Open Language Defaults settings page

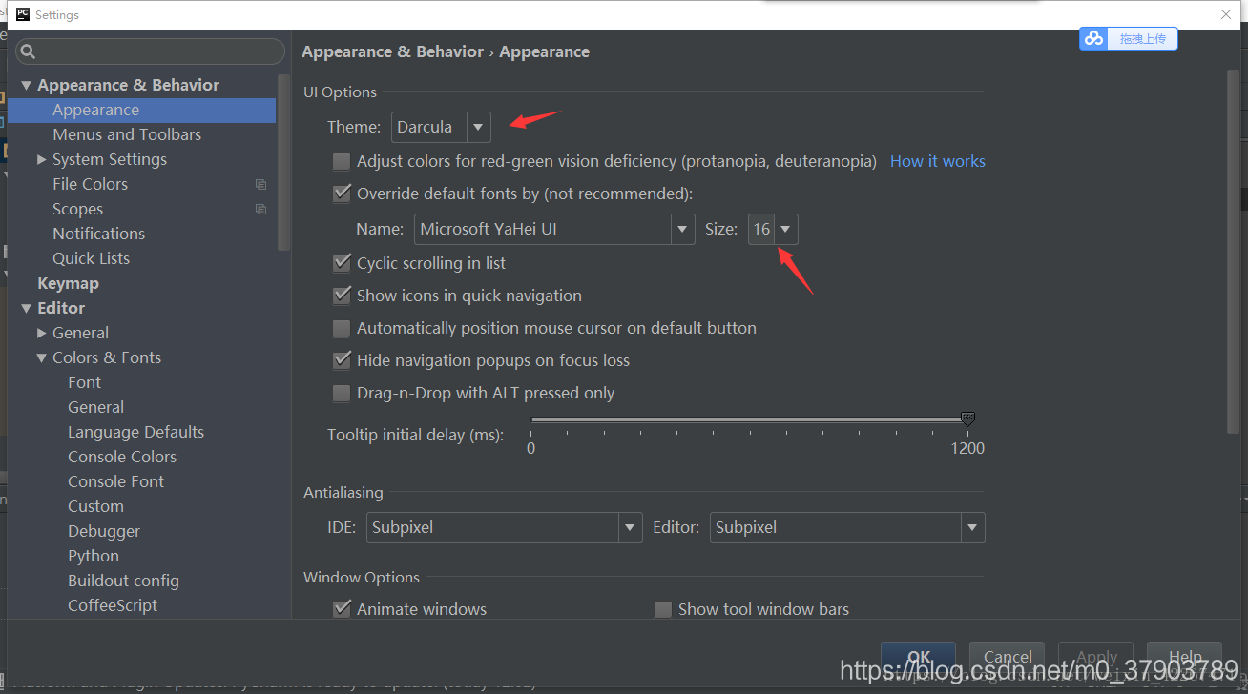click(x=135, y=432)
